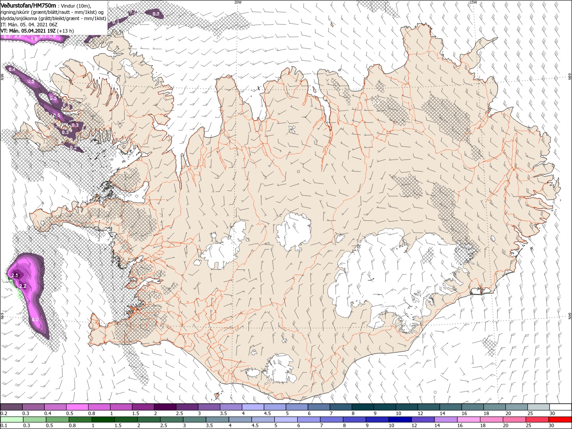Select bottom-row deep blue swatch starting at 10
This screenshot has width=572, height=429.
[400, 420]
